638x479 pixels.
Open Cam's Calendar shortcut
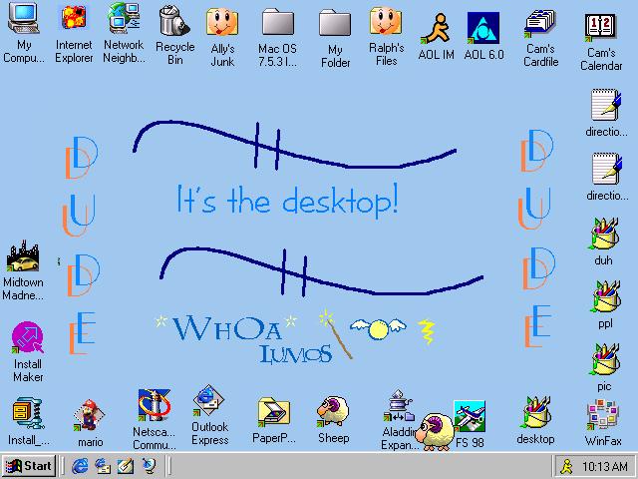click(600, 28)
